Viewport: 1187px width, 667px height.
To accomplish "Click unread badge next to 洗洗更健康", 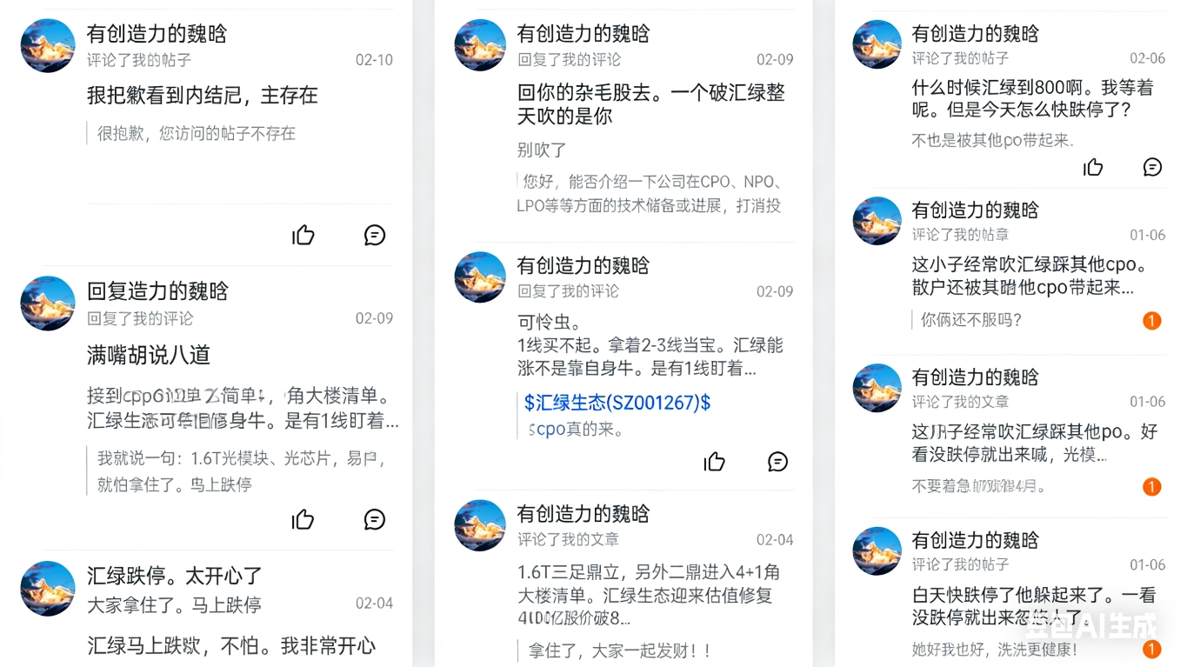I will [x=1151, y=649].
